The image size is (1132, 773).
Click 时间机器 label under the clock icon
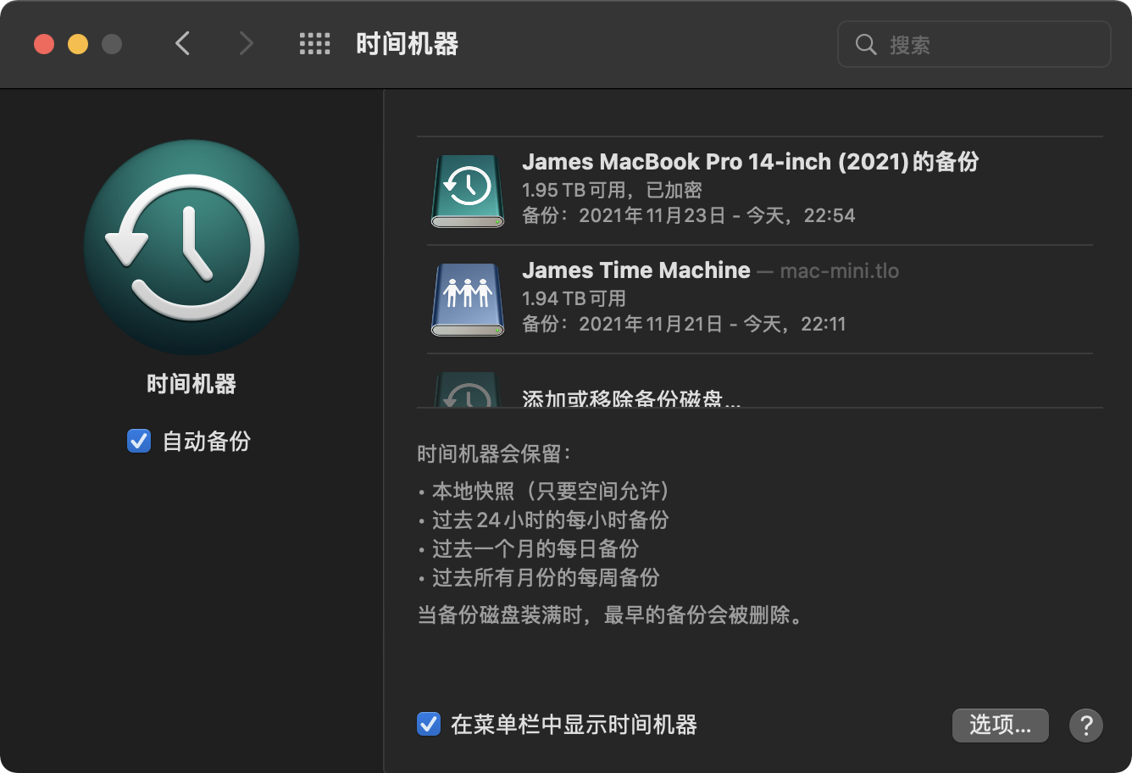[x=191, y=384]
